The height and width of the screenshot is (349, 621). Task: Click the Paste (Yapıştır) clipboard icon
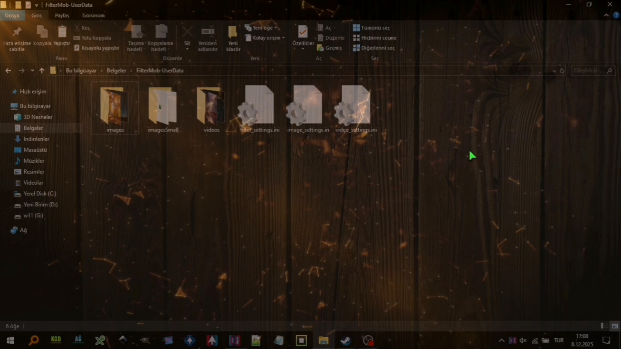(x=62, y=32)
